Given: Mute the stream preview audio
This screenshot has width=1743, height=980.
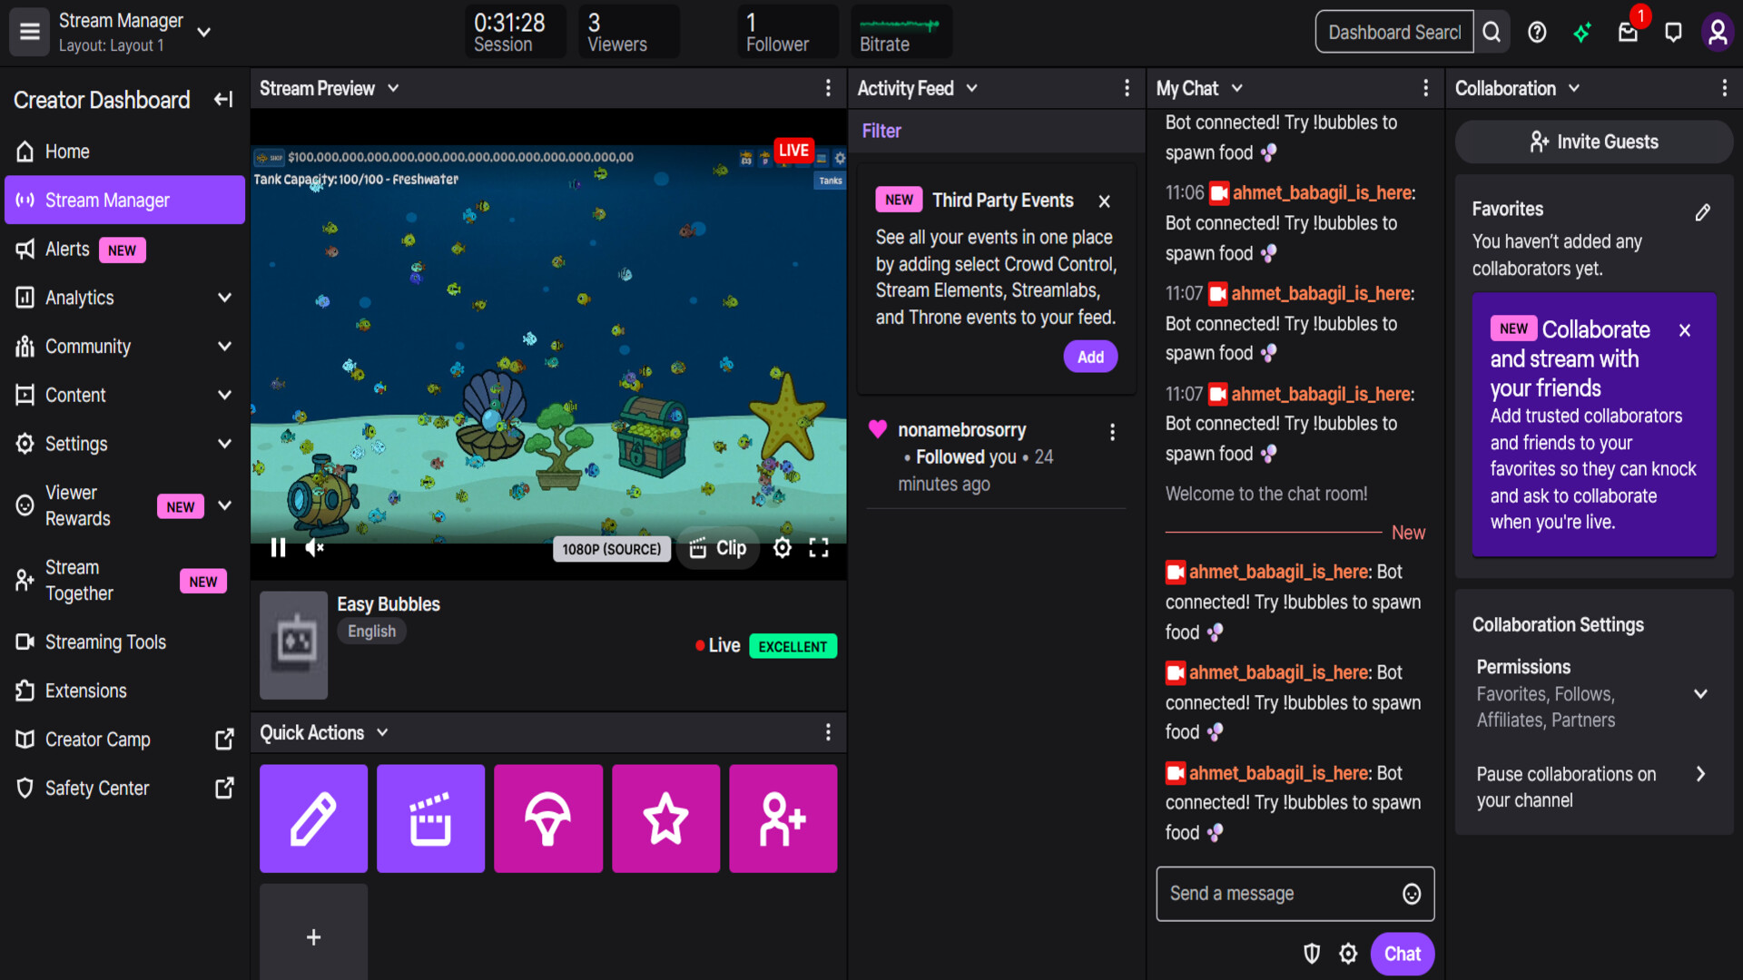Looking at the screenshot, I should (314, 548).
